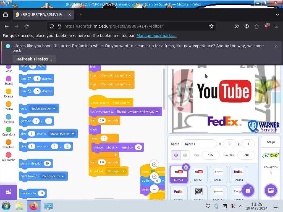This screenshot has height=212, width=283.
Task: Reset workspace zoom with equals icon
Action: pos(154,189)
